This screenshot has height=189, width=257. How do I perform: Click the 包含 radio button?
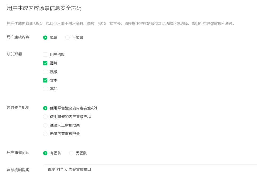45,37
